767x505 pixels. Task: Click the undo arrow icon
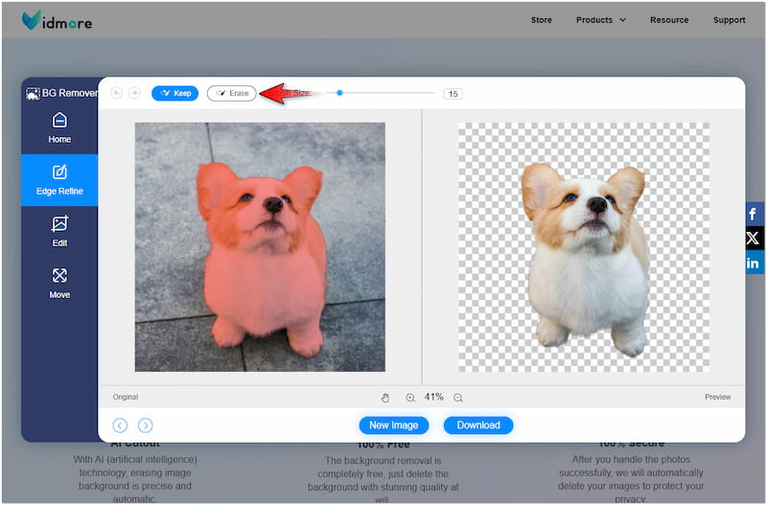[117, 93]
